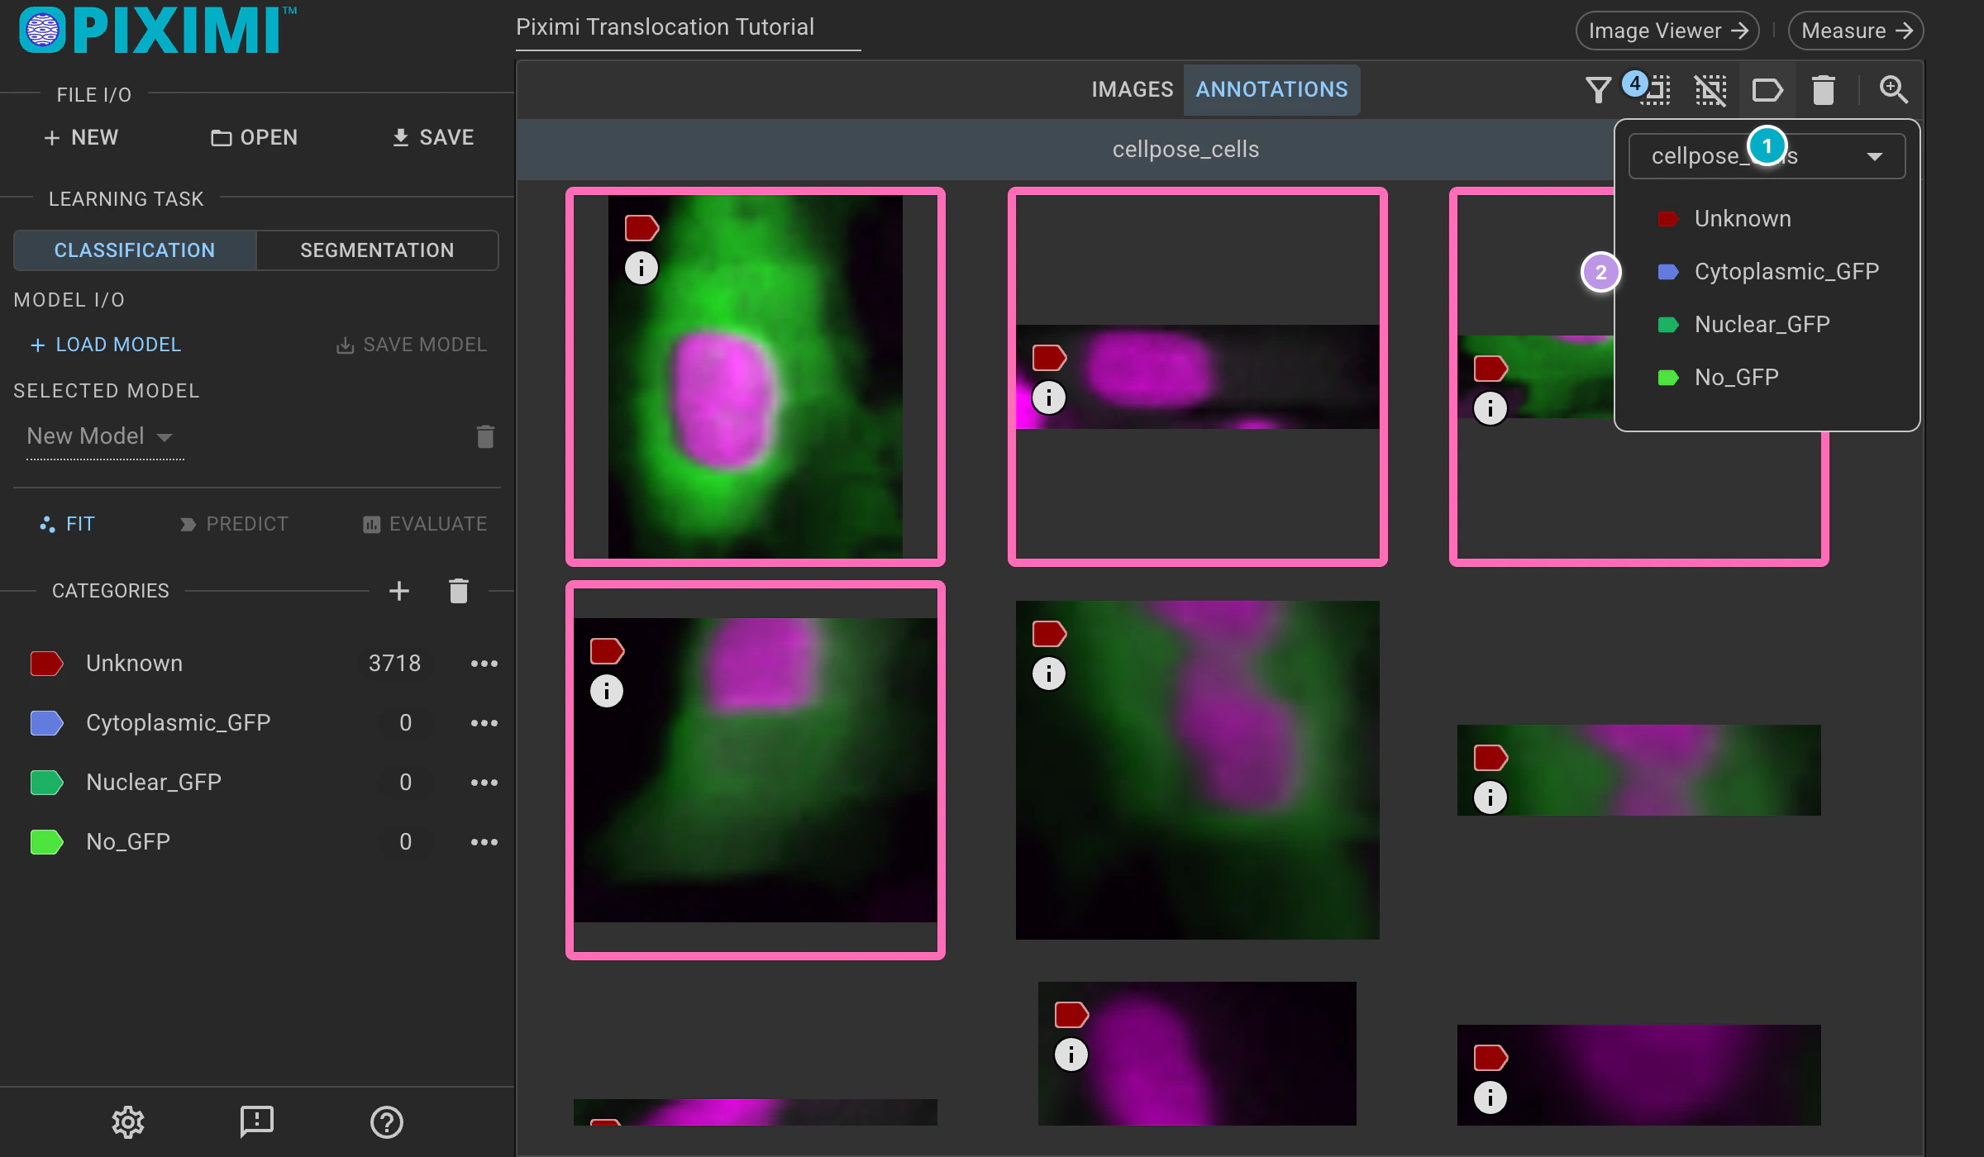Viewport: 1984px width, 1157px height.
Task: Click info icon on middle row left thumbnail
Action: (607, 691)
